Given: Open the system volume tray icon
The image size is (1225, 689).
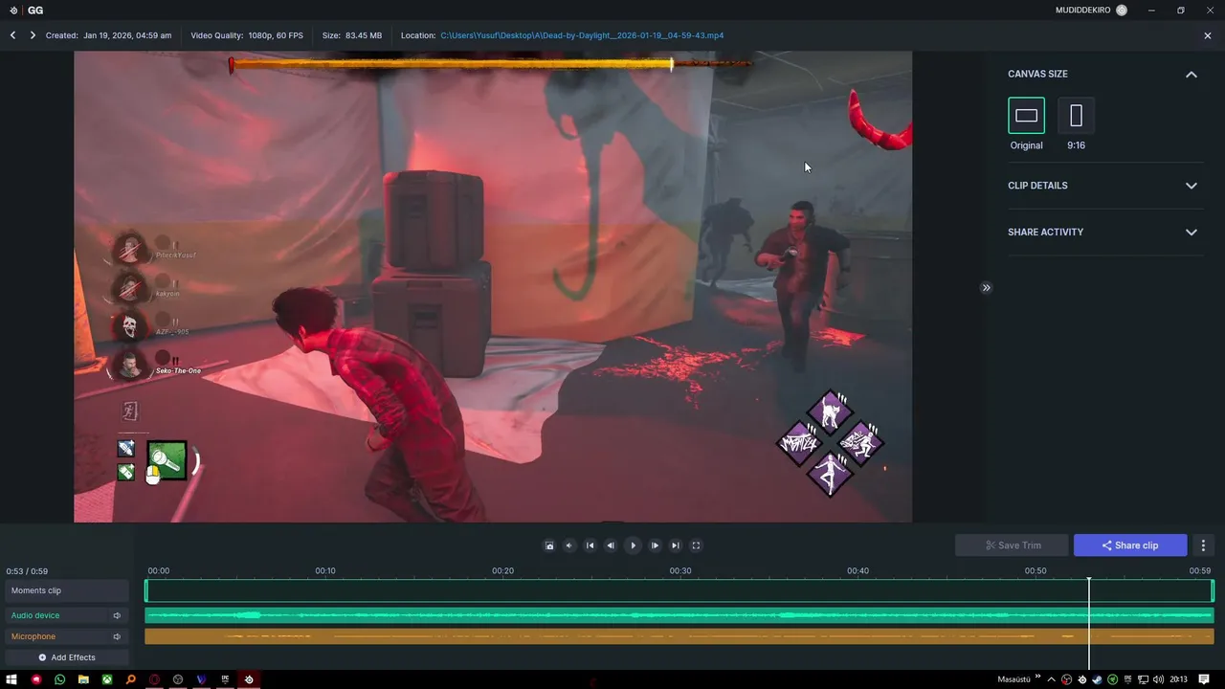Looking at the screenshot, I should (1159, 679).
